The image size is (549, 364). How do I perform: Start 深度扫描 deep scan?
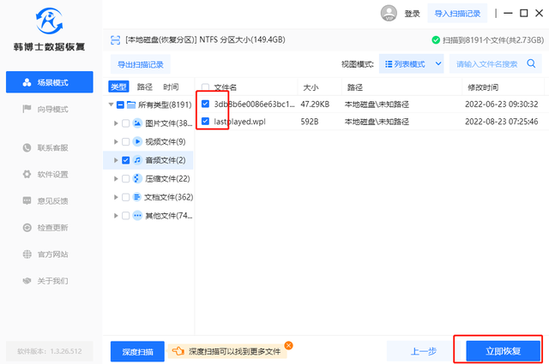coord(137,351)
